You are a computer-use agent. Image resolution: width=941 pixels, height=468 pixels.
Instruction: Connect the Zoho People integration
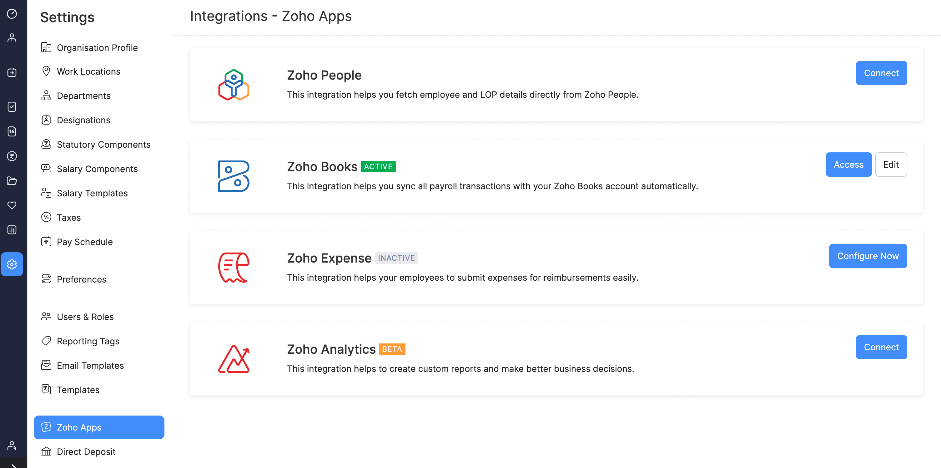tap(881, 73)
